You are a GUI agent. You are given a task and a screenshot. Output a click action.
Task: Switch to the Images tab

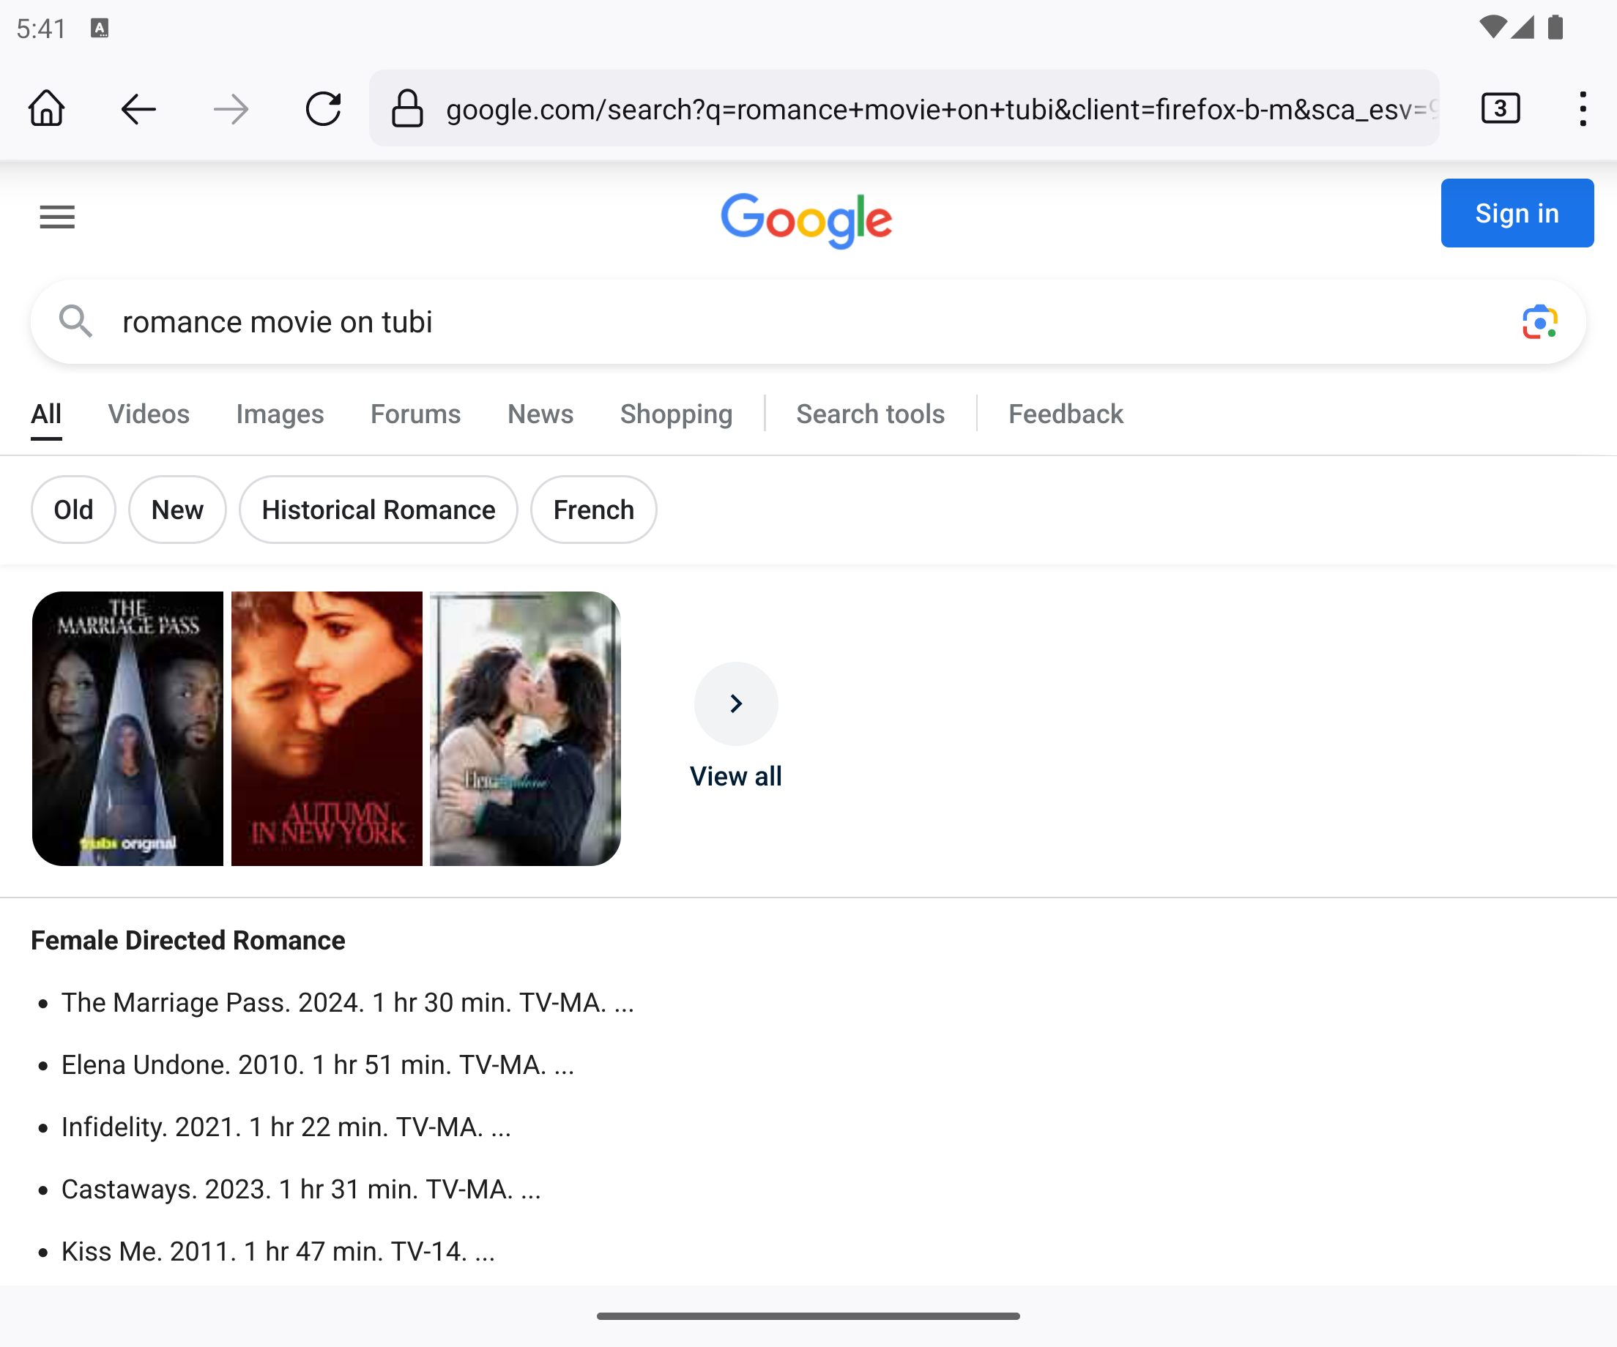280,414
